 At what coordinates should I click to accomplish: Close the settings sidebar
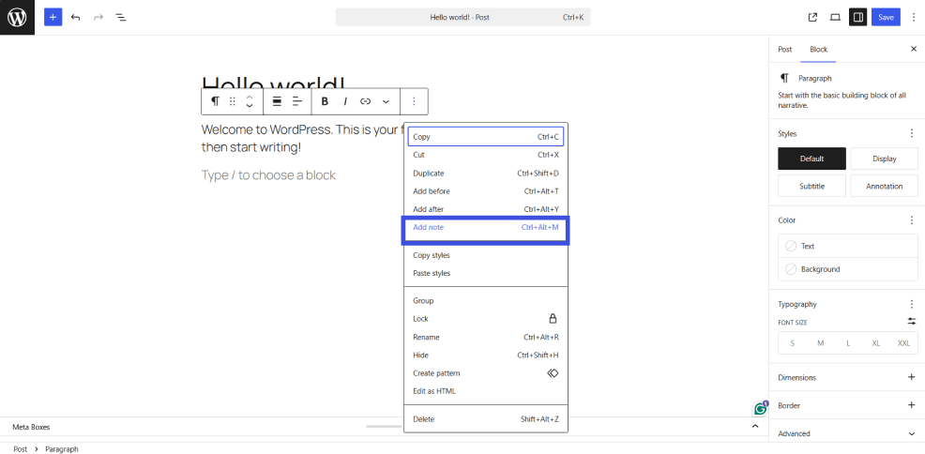click(x=914, y=50)
